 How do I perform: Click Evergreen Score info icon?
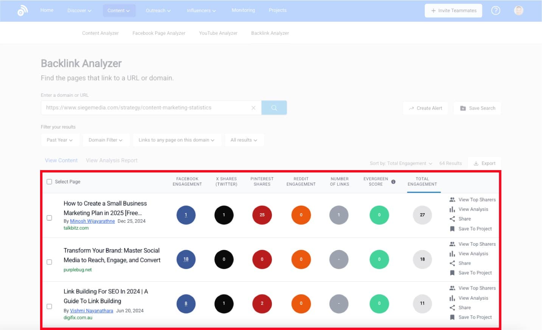point(393,182)
